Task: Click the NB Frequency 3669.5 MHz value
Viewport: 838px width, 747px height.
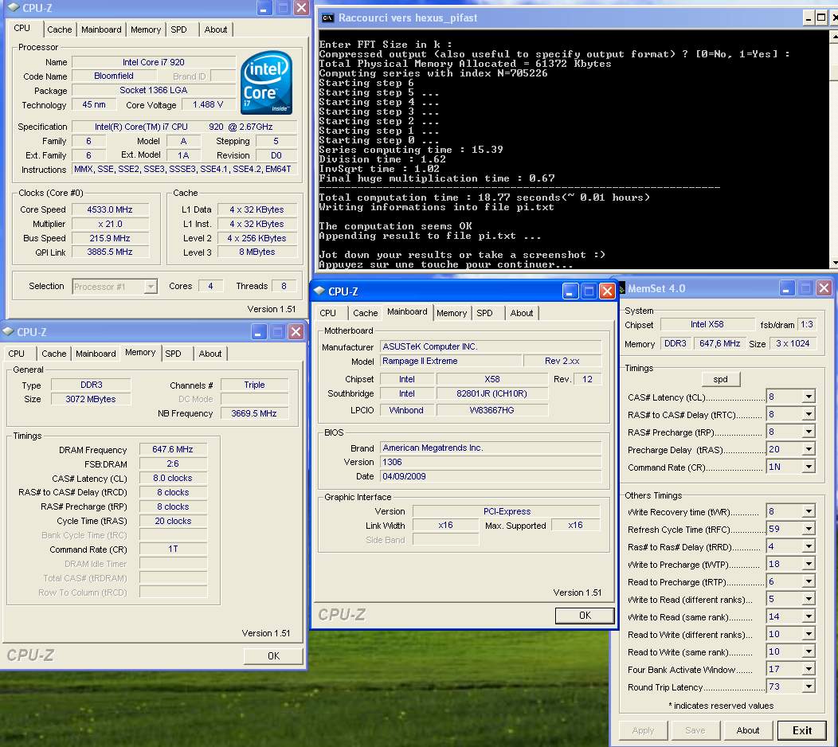Action: click(x=254, y=413)
